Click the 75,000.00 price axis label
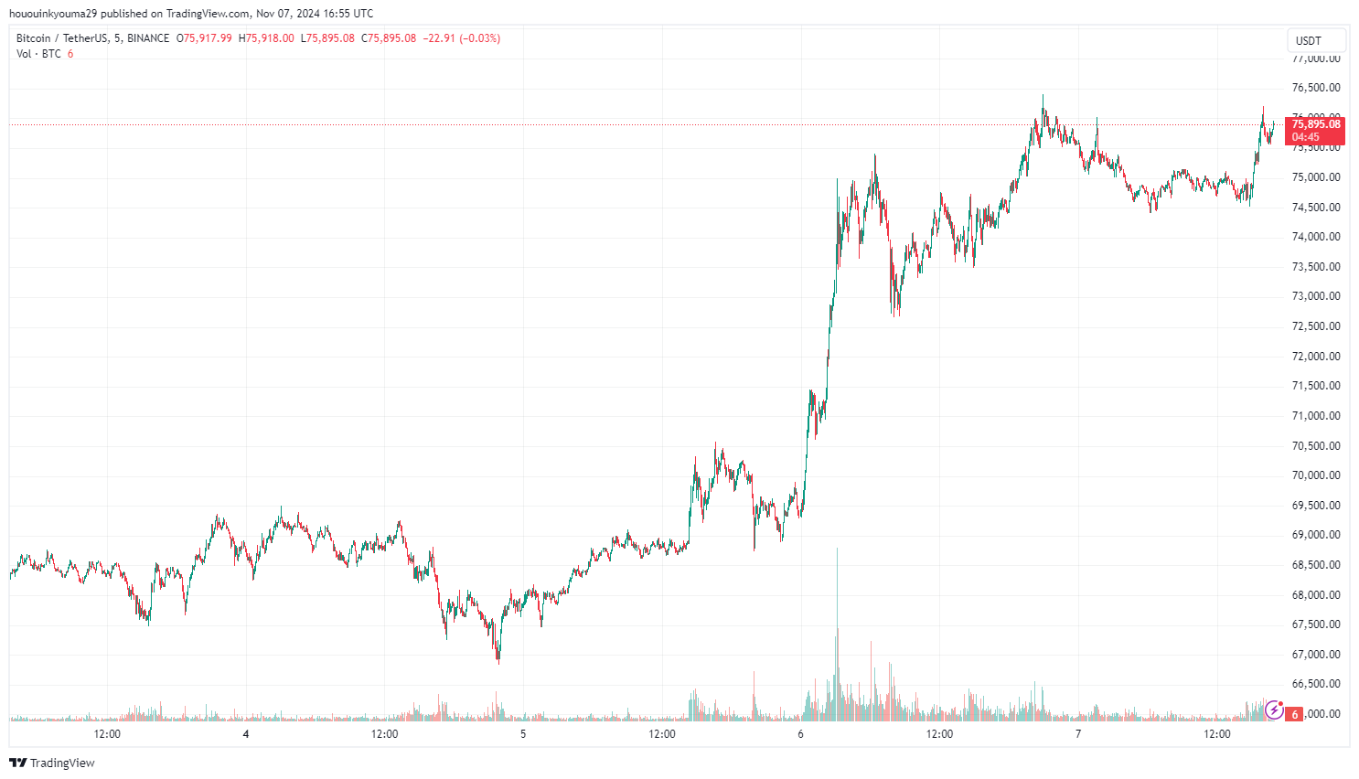 coord(1316,177)
